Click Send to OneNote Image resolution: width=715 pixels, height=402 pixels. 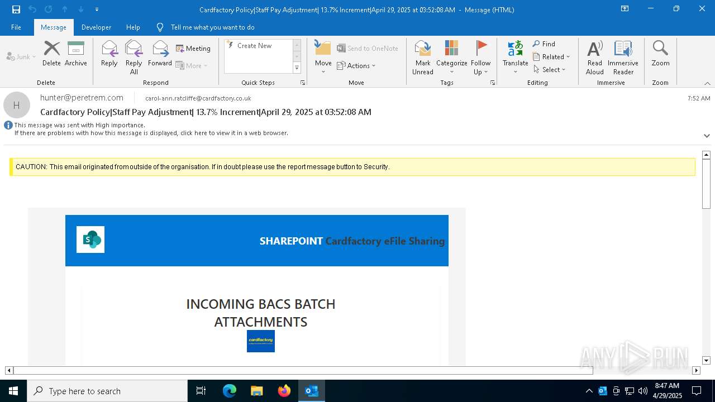click(368, 49)
